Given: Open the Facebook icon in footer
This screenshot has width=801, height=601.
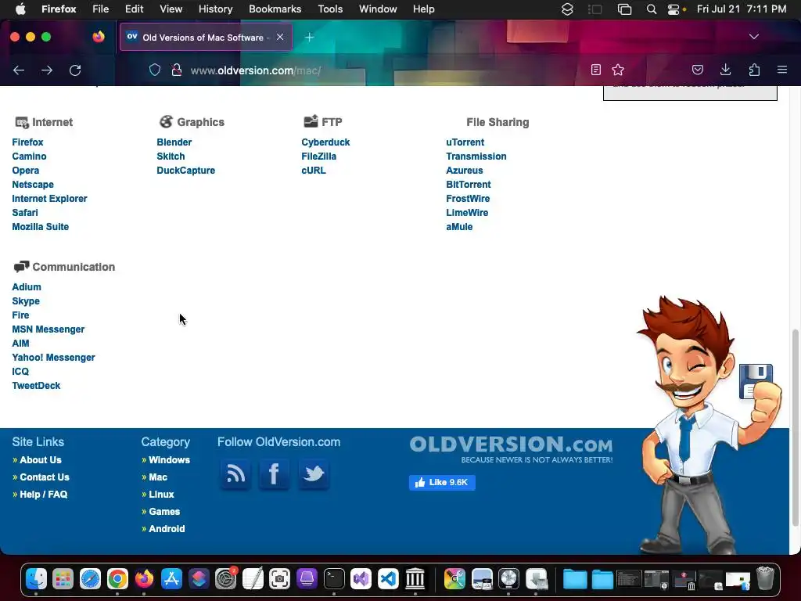Looking at the screenshot, I should (x=274, y=474).
